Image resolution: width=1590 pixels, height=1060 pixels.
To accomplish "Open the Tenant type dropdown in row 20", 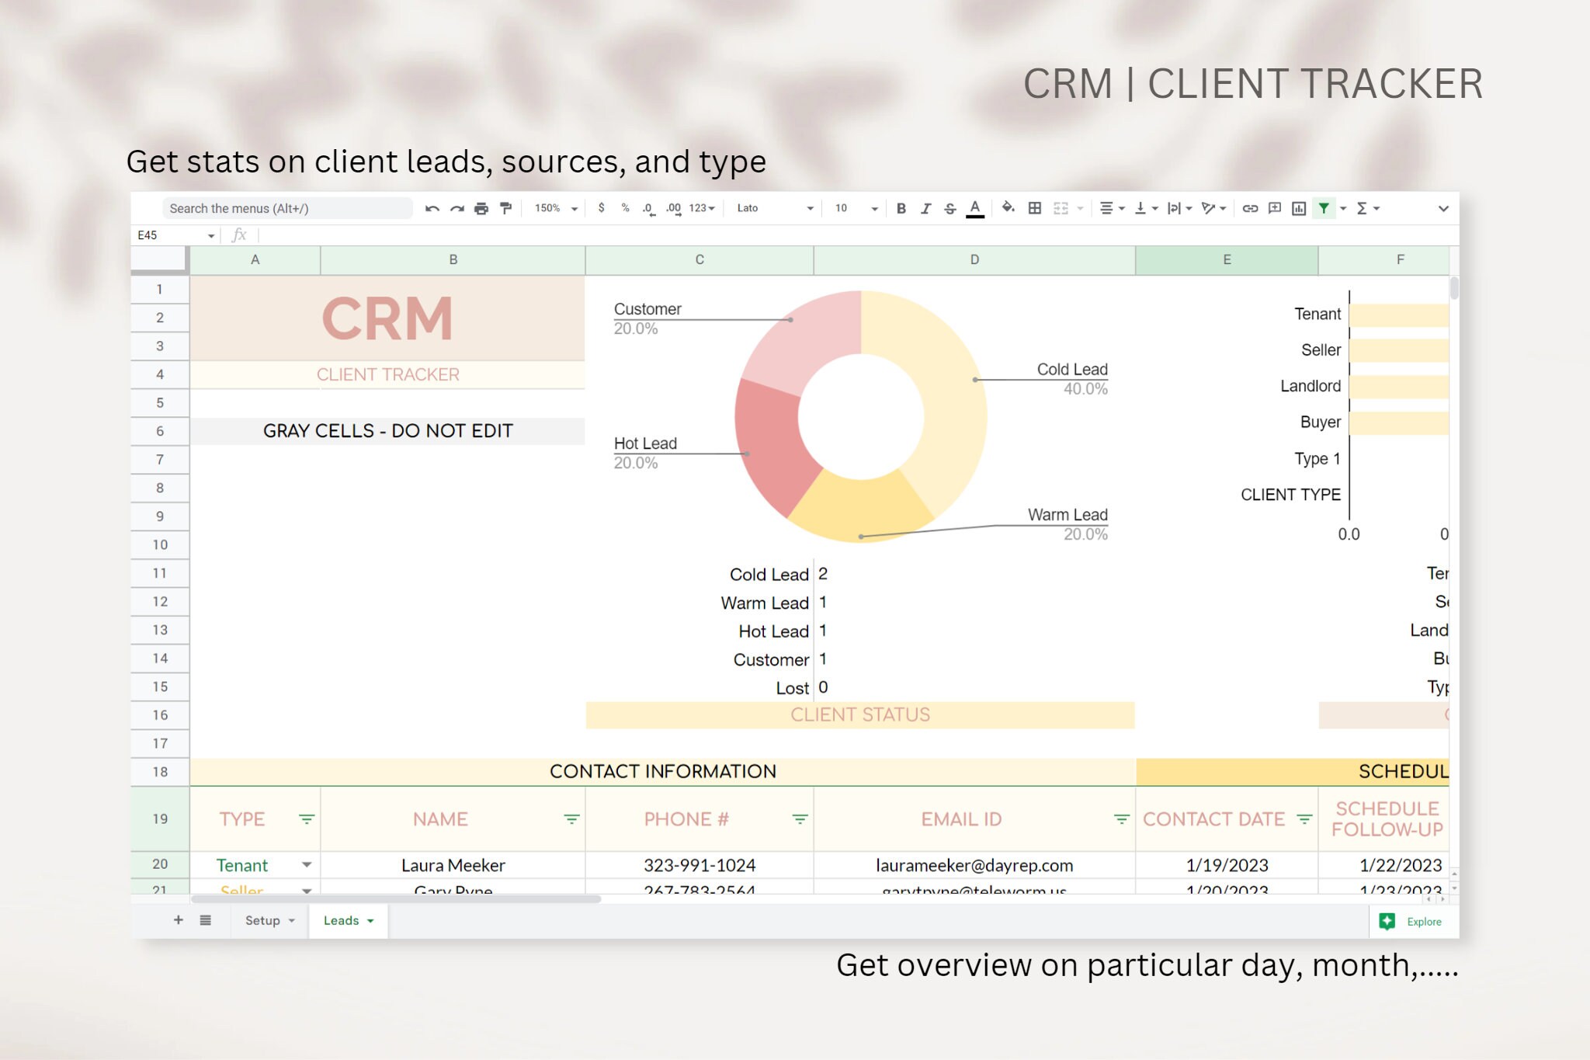I will pyautogui.click(x=307, y=864).
